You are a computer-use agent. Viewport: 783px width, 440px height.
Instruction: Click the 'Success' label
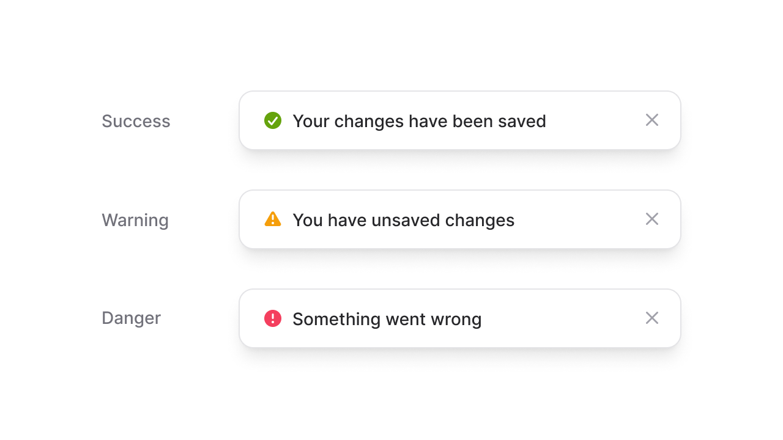[136, 121]
